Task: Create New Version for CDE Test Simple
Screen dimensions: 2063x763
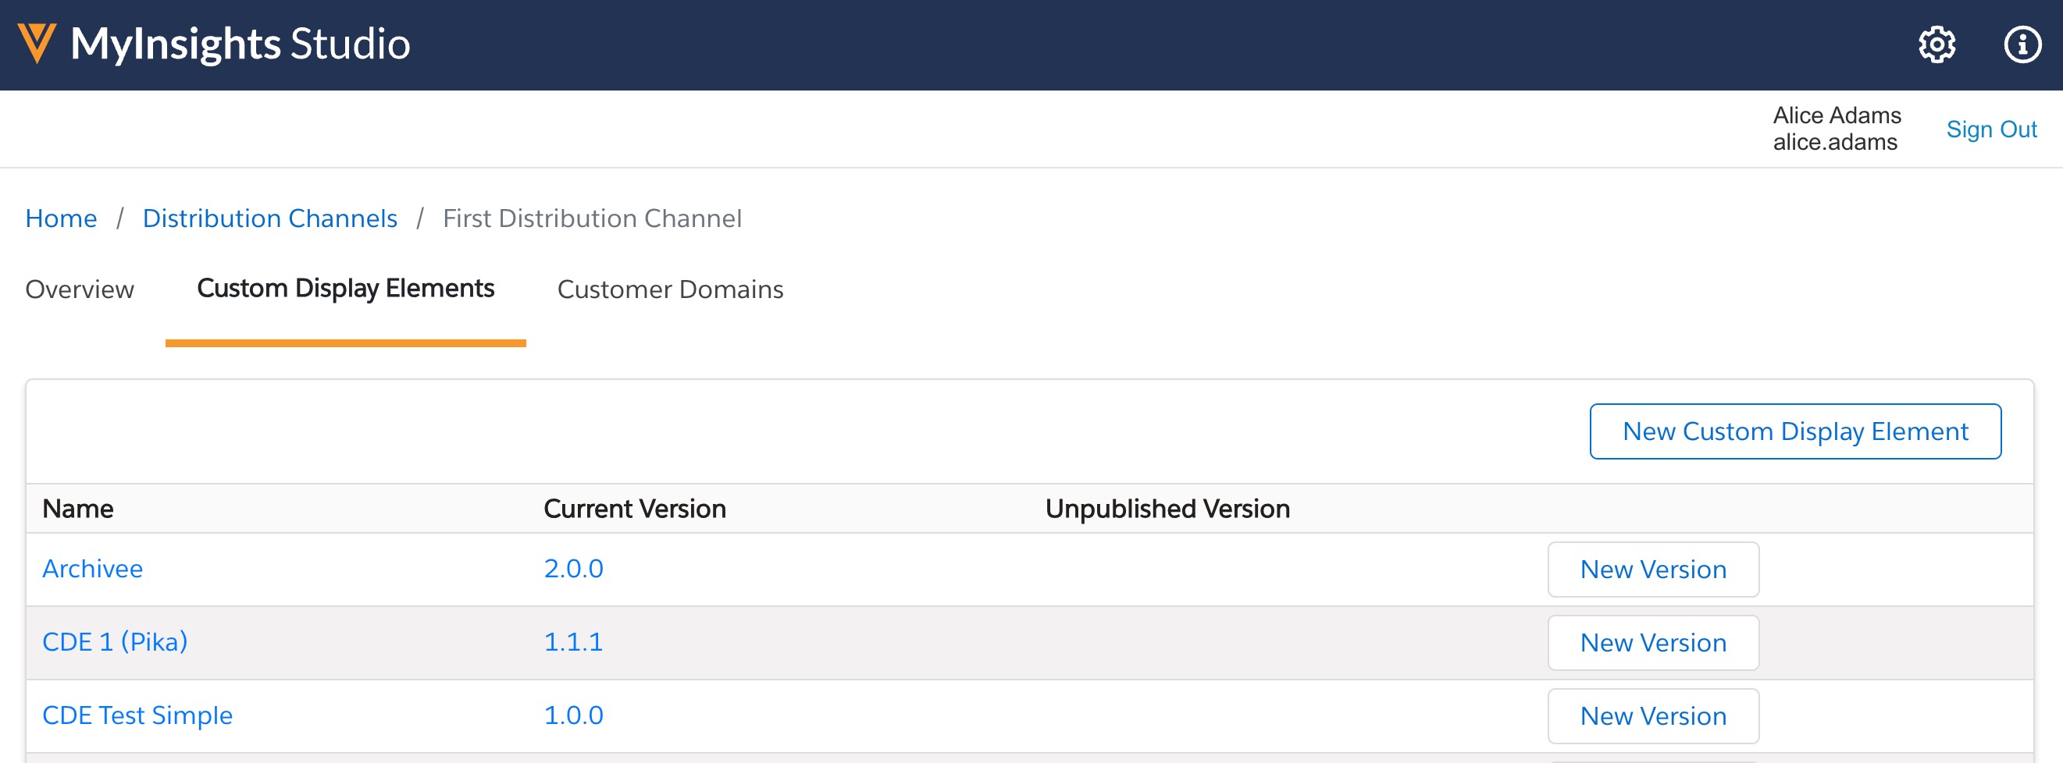Action: pyautogui.click(x=1652, y=716)
